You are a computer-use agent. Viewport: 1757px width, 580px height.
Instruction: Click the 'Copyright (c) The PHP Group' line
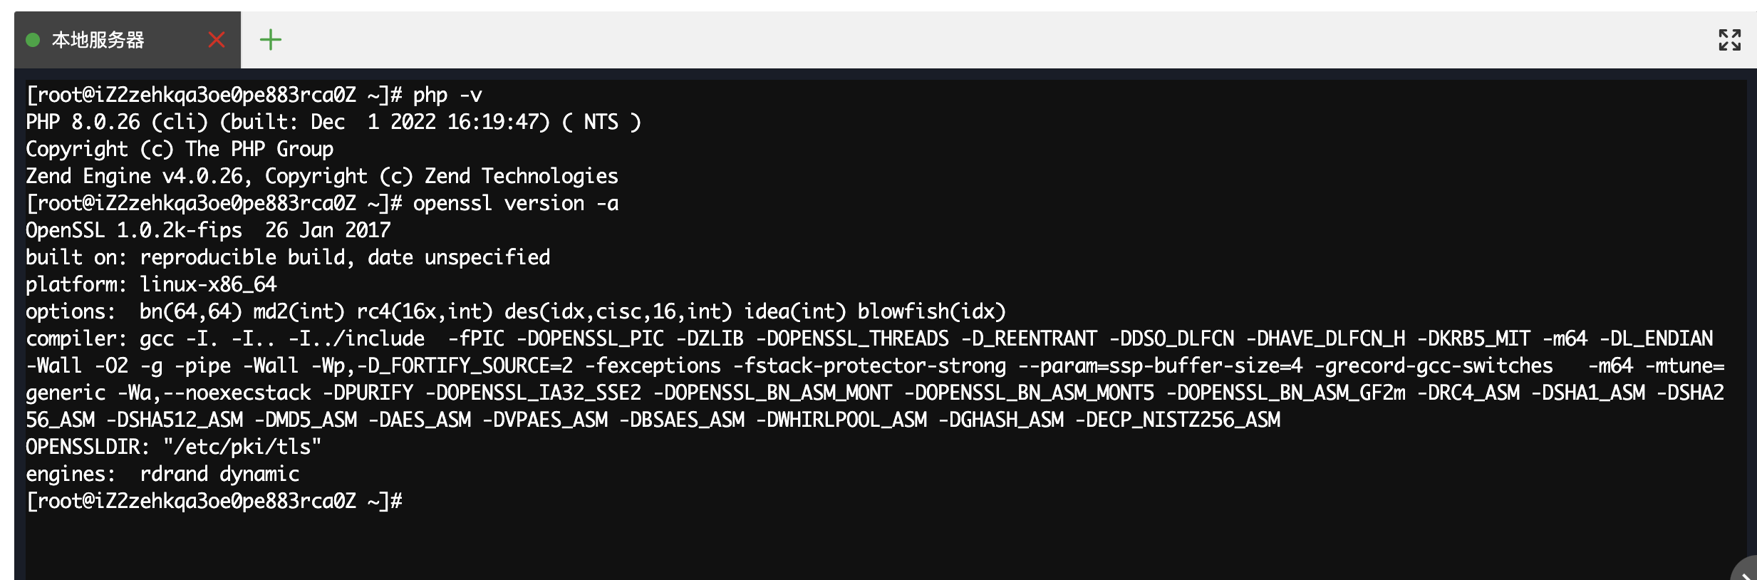(x=180, y=149)
